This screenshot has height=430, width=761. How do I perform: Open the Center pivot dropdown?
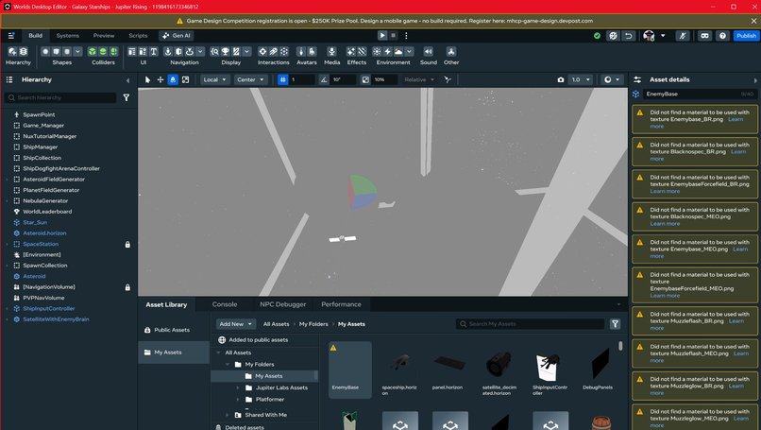click(x=250, y=79)
